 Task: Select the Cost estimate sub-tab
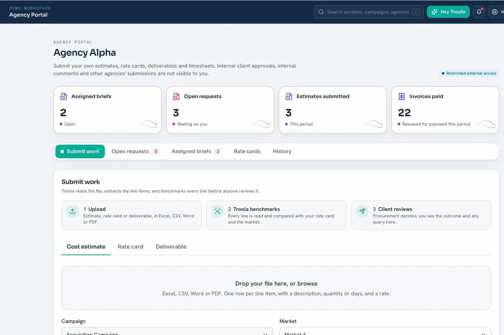click(x=86, y=247)
